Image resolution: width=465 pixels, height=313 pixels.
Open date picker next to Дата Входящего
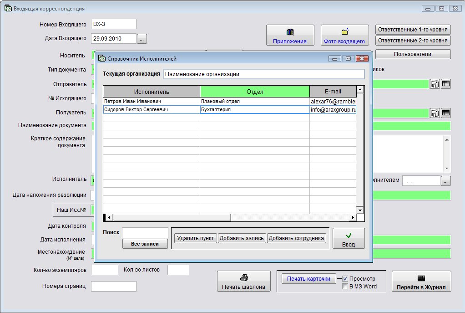tap(142, 39)
